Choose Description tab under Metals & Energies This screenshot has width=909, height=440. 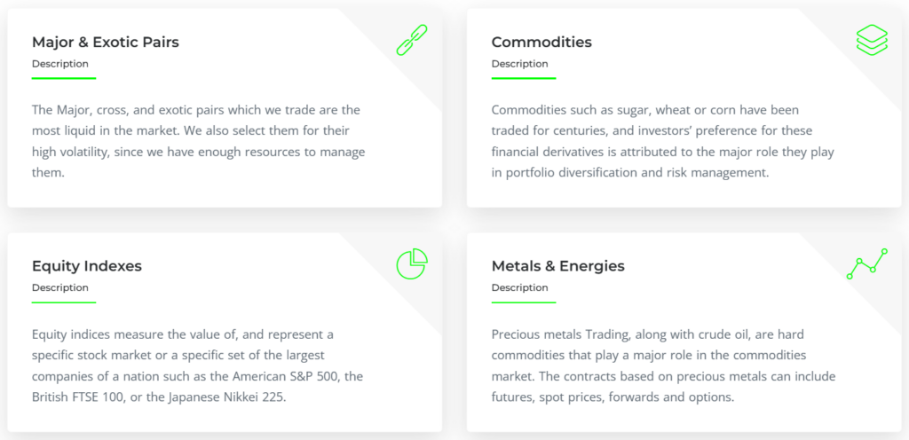520,287
